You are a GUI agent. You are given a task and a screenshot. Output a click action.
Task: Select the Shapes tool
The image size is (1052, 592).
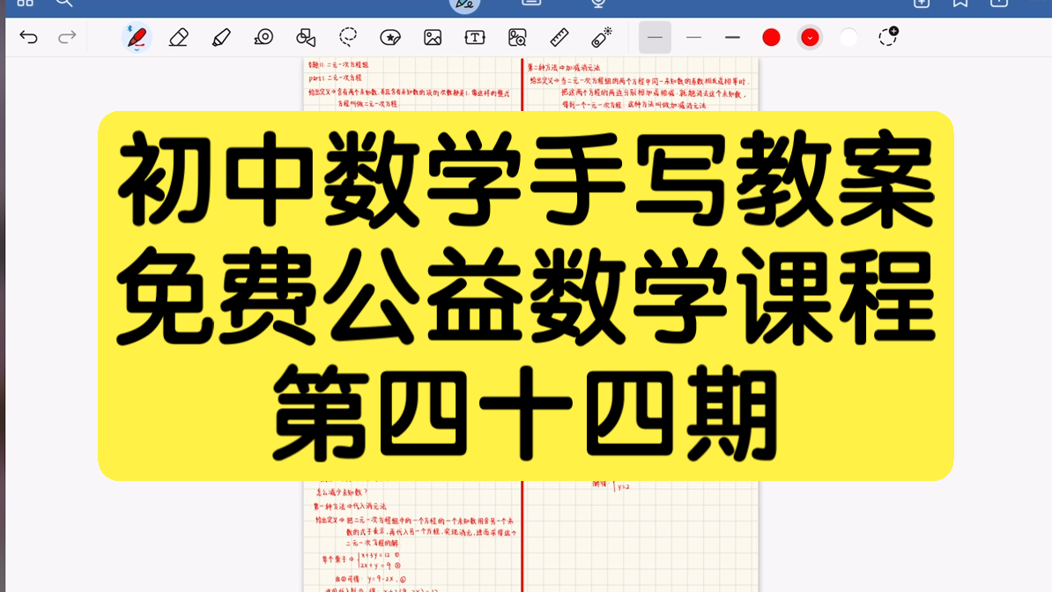[x=306, y=37]
